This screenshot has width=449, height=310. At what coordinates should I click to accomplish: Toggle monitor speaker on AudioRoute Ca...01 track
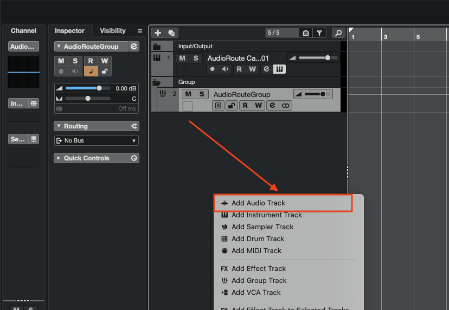tap(226, 69)
